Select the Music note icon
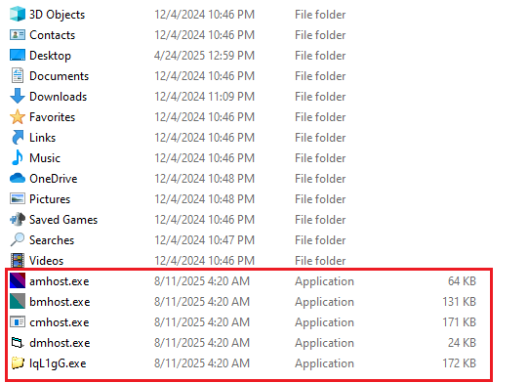Screen dimensions: 528x383 (x=18, y=157)
